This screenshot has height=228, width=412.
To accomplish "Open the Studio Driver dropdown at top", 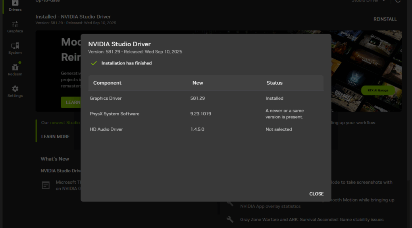I will (x=368, y=1).
